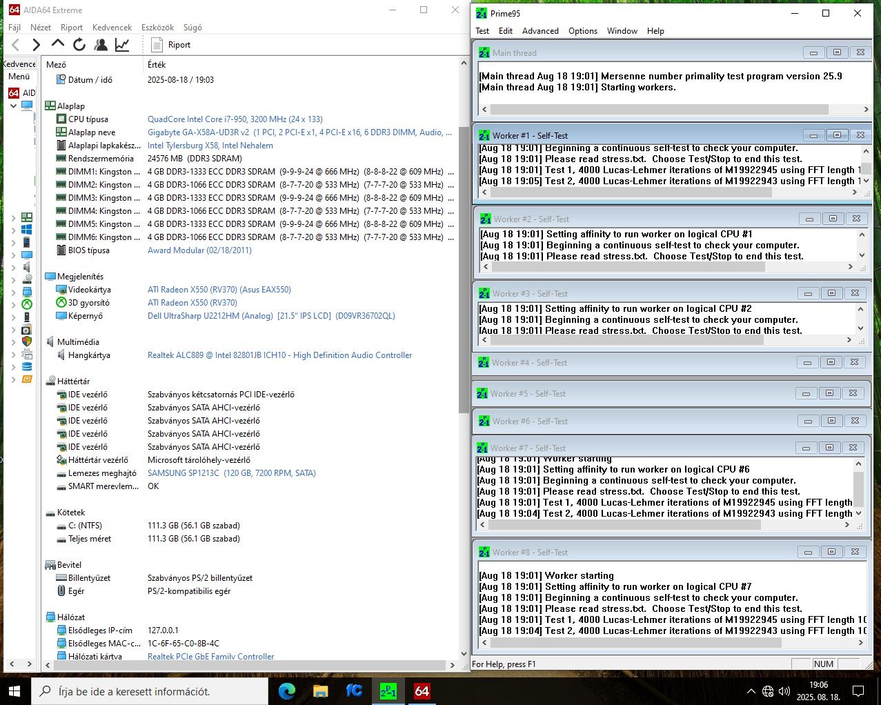Viewport: 881px width, 705px height.
Task: Switch to the Menü tab
Action: pos(19,77)
